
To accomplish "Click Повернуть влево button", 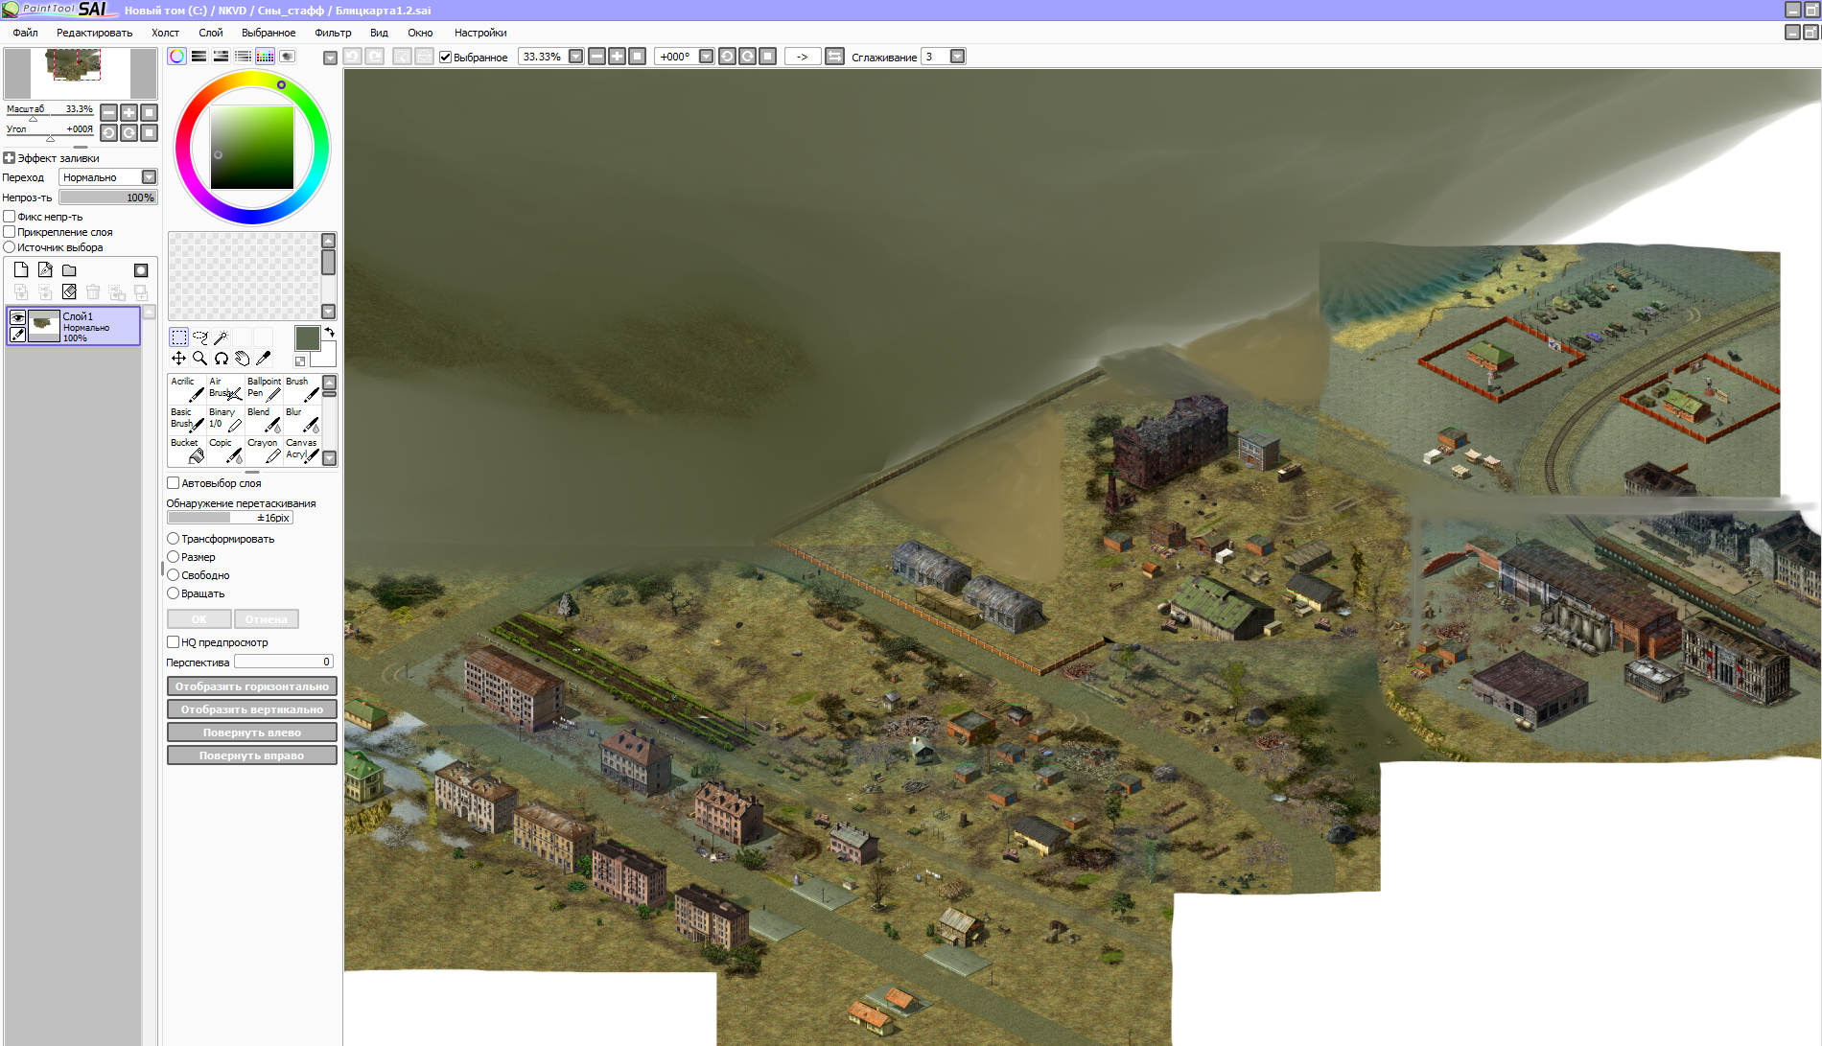I will (252, 732).
